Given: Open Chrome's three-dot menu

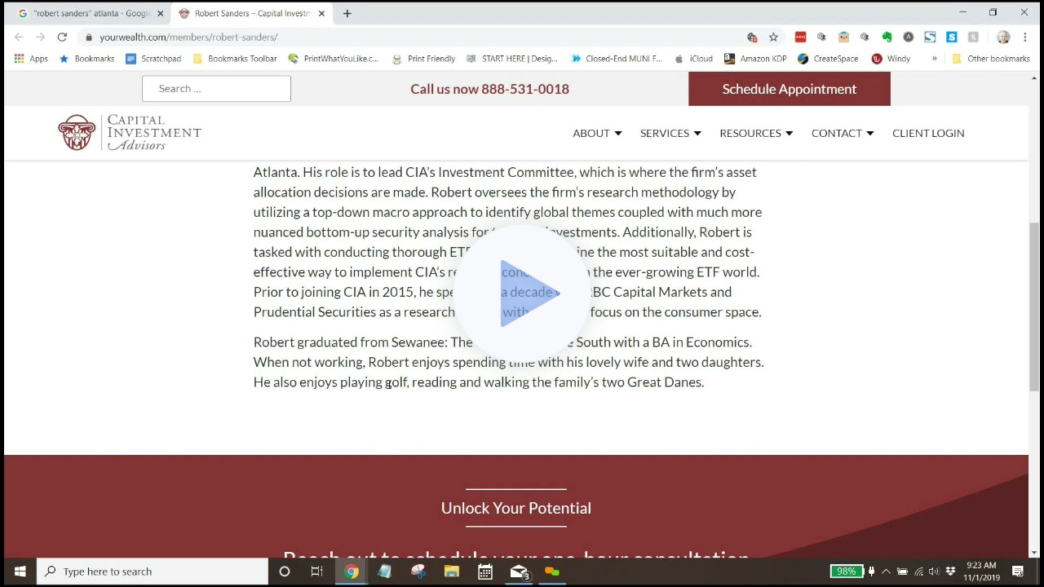Looking at the screenshot, I should pos(1025,37).
